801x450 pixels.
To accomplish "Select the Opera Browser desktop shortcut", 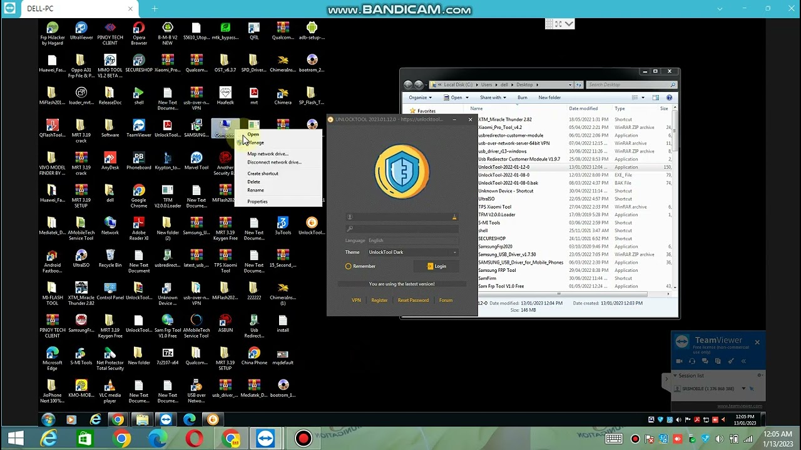I will [x=139, y=34].
